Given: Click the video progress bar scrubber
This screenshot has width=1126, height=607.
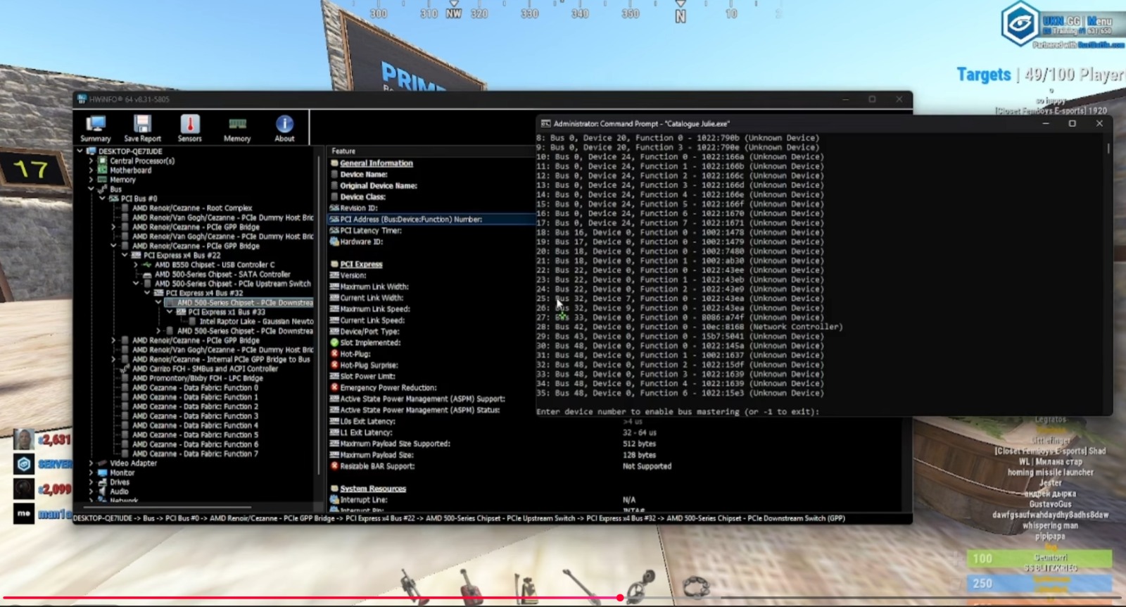Looking at the screenshot, I should pyautogui.click(x=619, y=598).
